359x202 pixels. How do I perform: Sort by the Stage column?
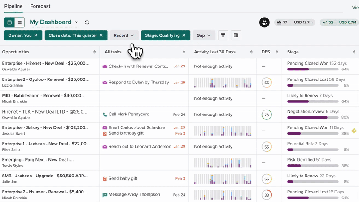[354, 52]
